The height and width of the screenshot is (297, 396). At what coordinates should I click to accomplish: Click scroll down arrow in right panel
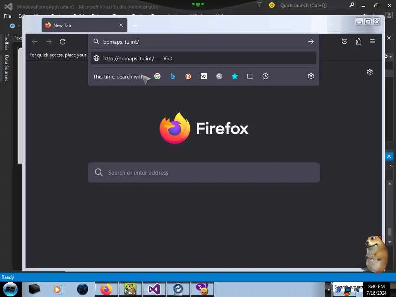click(390, 242)
